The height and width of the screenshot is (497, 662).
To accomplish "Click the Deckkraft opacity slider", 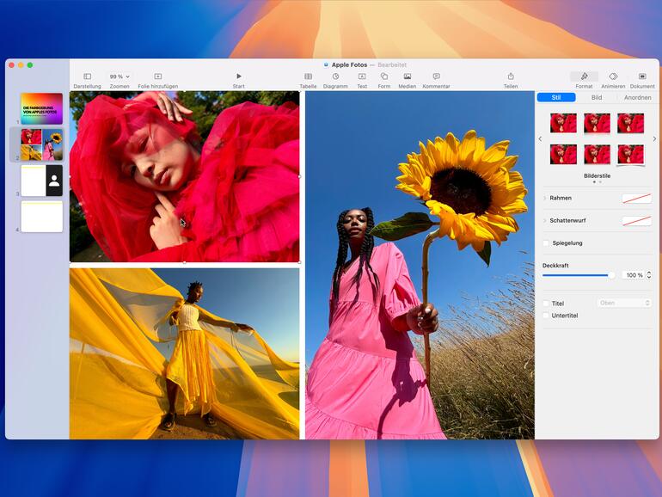I will click(x=578, y=275).
